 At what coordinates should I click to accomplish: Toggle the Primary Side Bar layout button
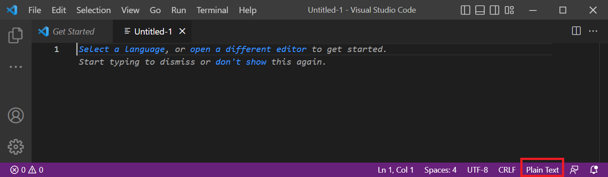[x=466, y=10]
